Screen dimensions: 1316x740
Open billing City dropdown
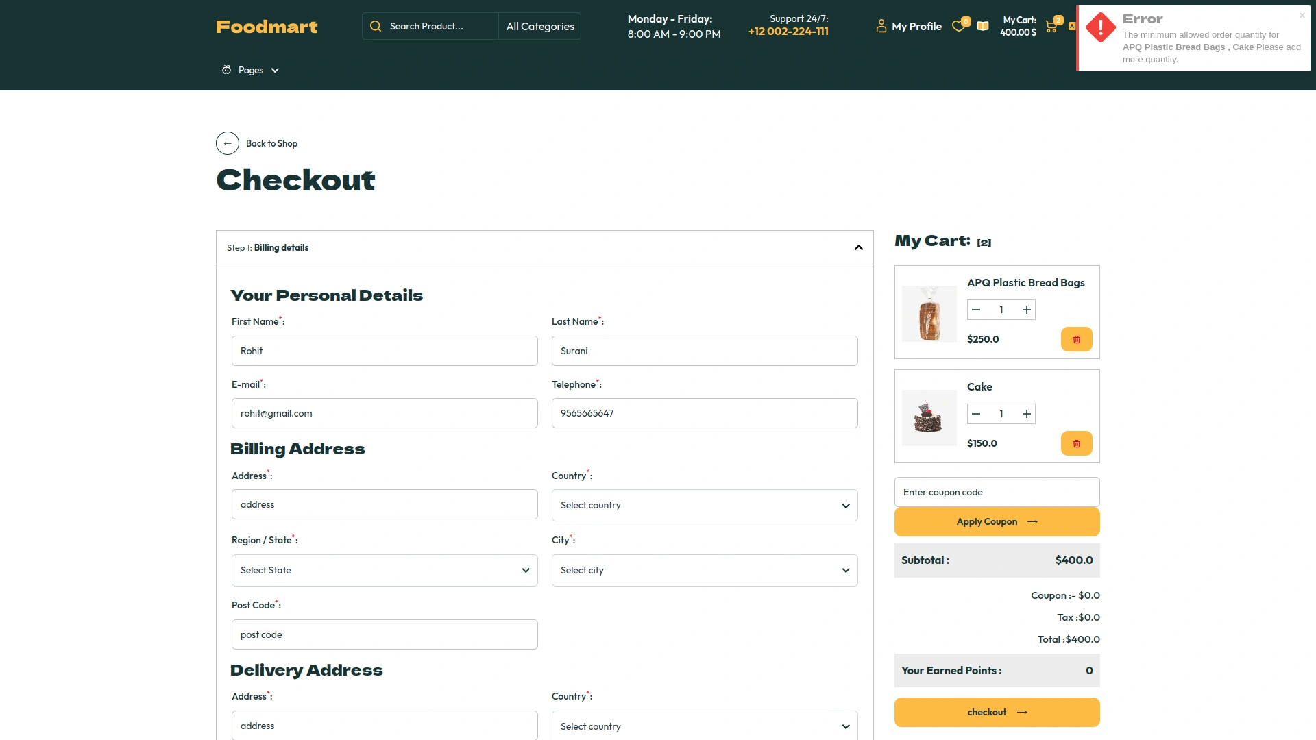click(704, 570)
